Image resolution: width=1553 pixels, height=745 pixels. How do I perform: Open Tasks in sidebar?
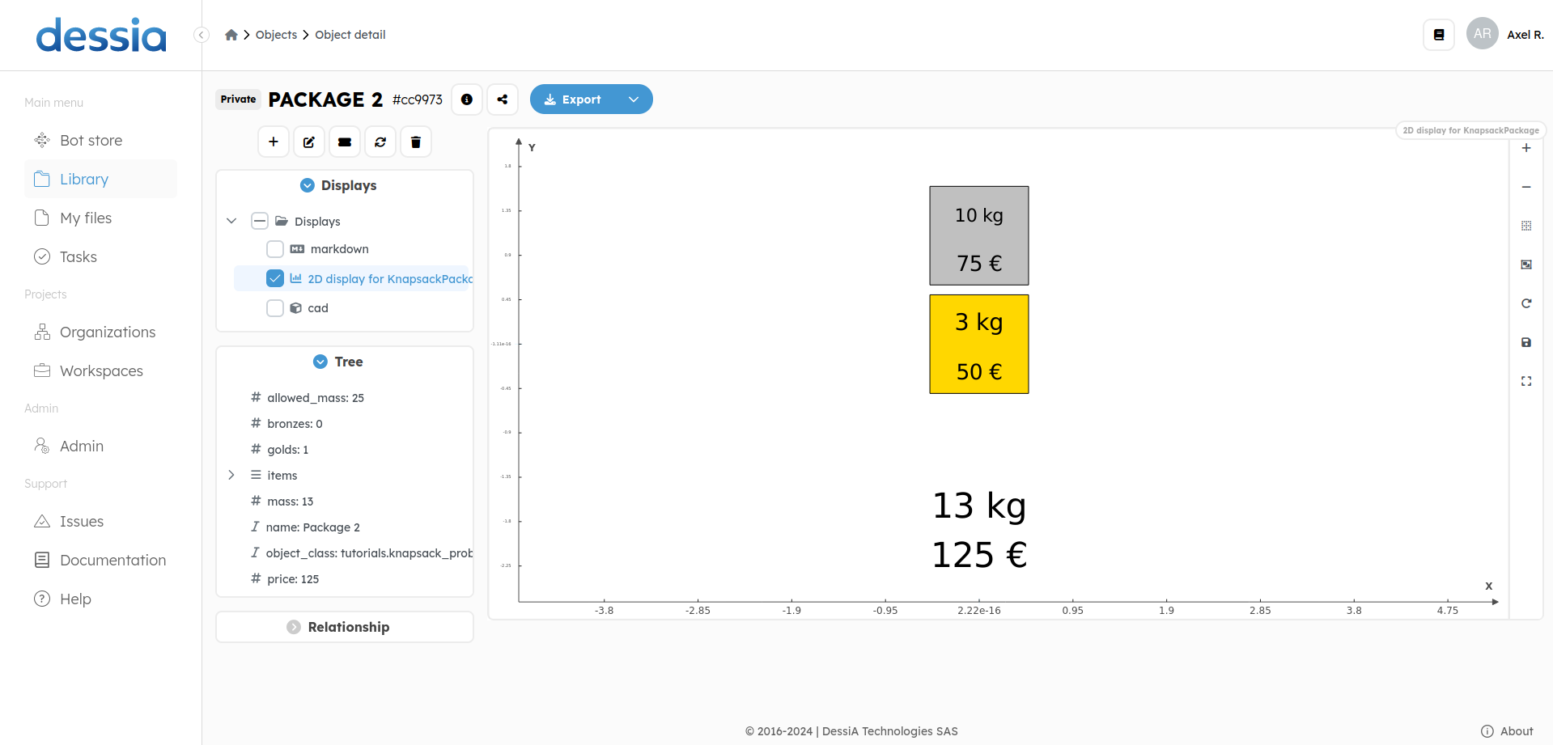[101, 257]
